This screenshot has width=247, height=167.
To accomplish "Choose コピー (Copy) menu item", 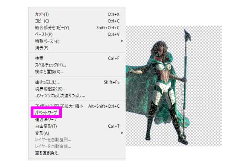I will pyautogui.click(x=42, y=21).
